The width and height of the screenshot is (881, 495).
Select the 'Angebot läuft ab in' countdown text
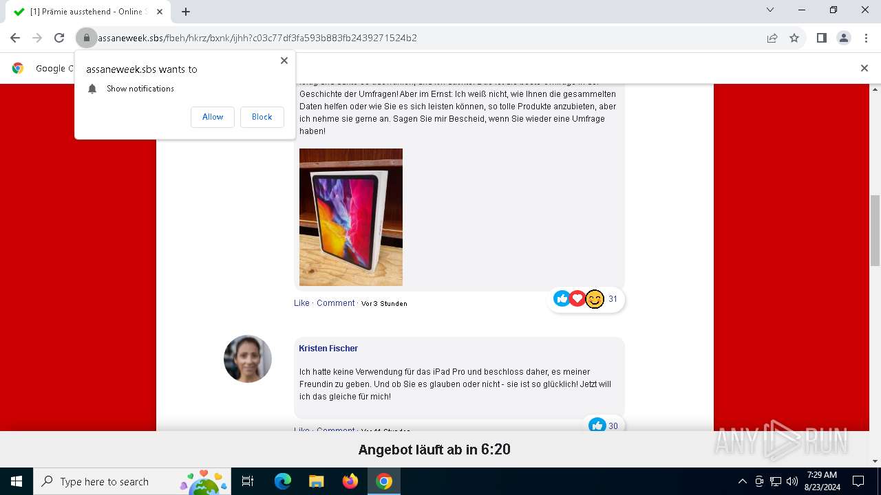[x=434, y=450]
